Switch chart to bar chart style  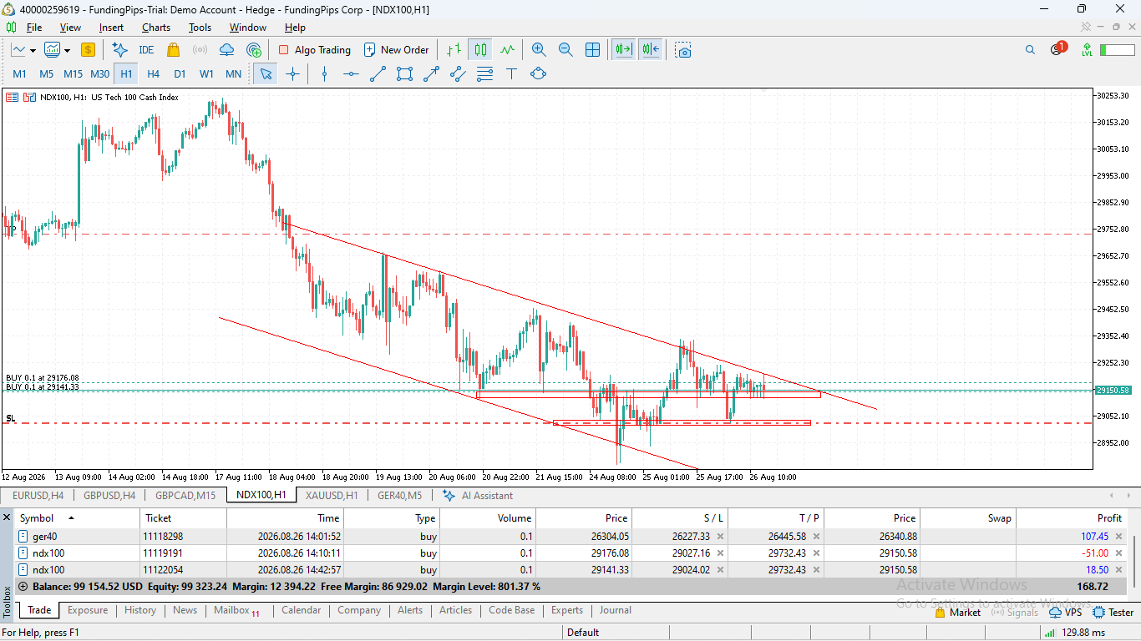click(454, 50)
